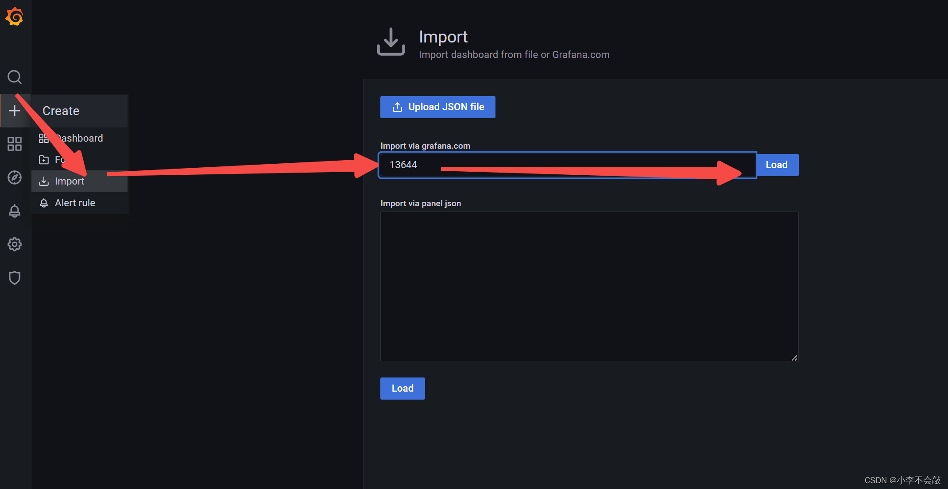Screen dimensions: 948x489
Task: Click the text area resize handle
Action: [x=794, y=358]
